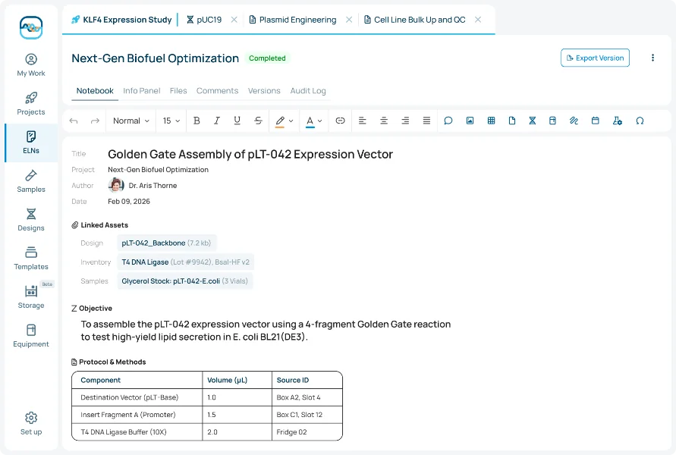
Task: Close Cell Line Bulk Up and QC tab
Action: pos(478,20)
